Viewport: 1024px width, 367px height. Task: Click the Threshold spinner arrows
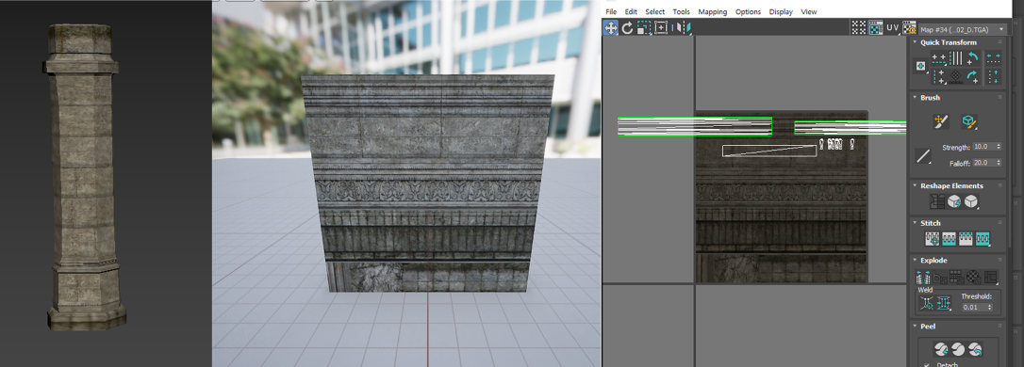pos(990,307)
